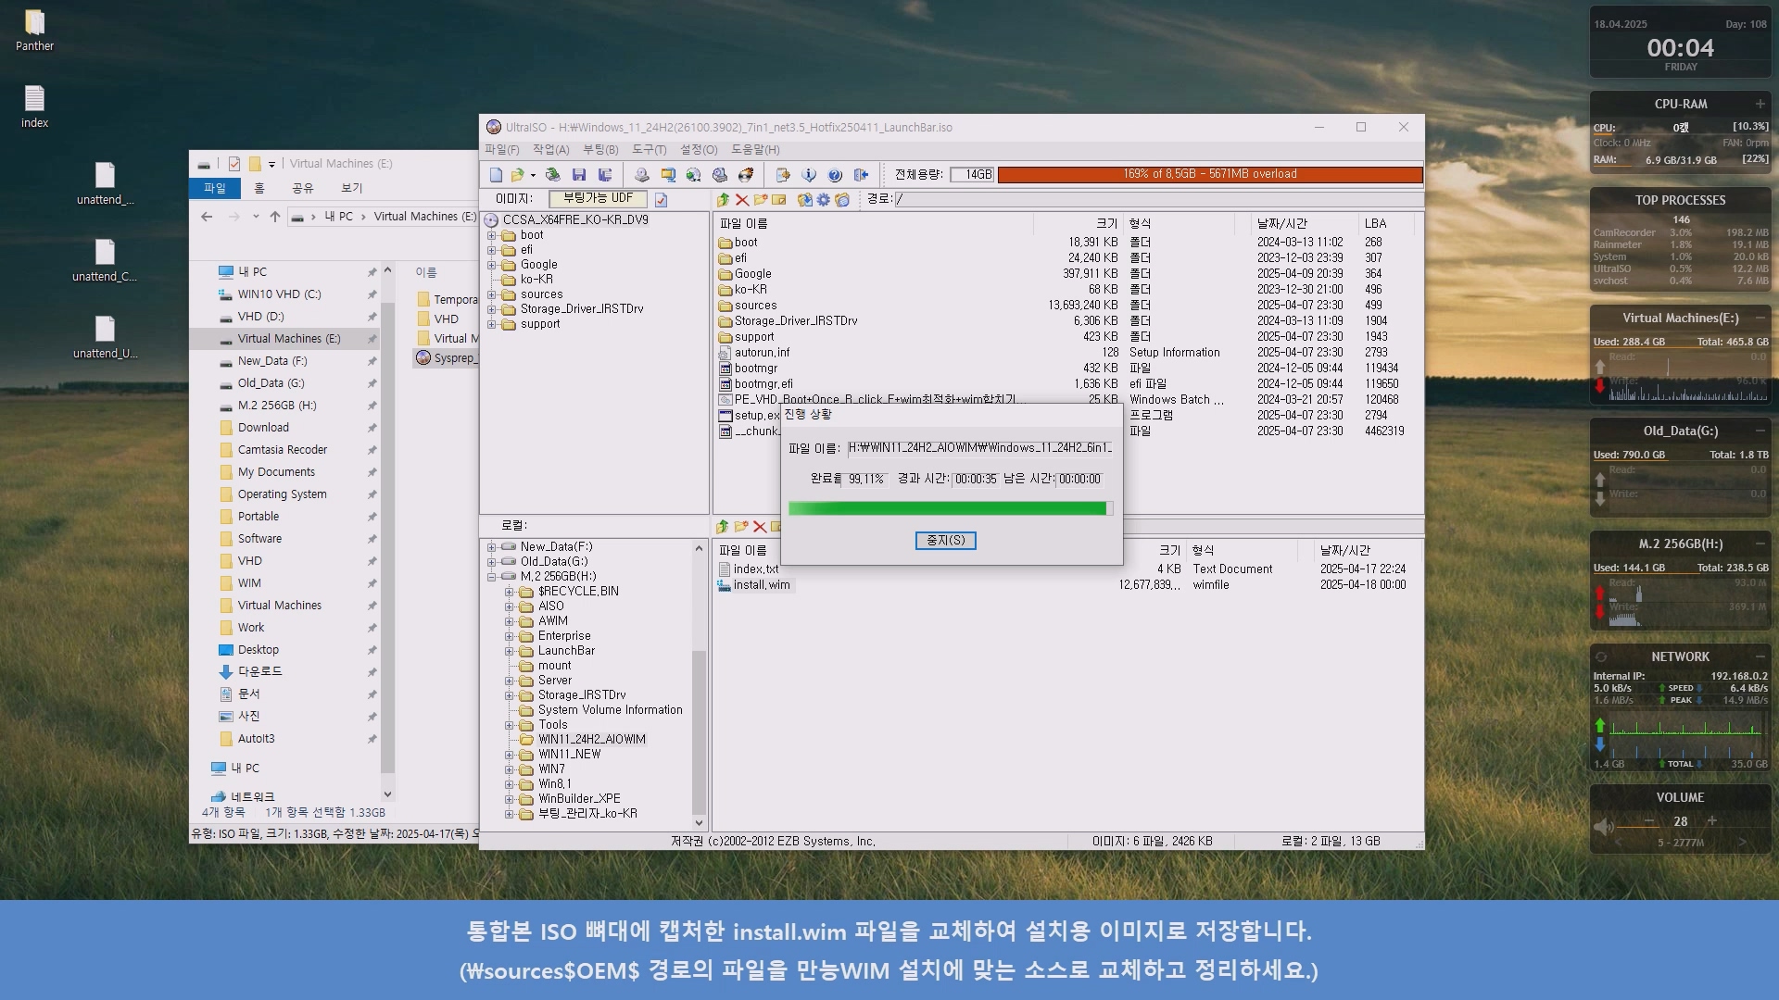Image resolution: width=1779 pixels, height=1000 pixels.
Task: Click the Burn CD/DVD image flame icon
Action: (x=746, y=175)
